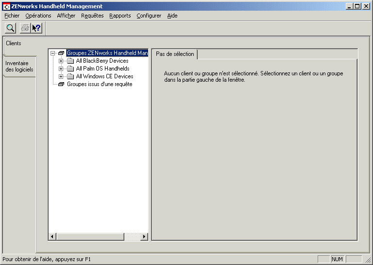This screenshot has width=373, height=265.
Task: Click the ZENworks app icon in title bar
Action: coord(6,6)
